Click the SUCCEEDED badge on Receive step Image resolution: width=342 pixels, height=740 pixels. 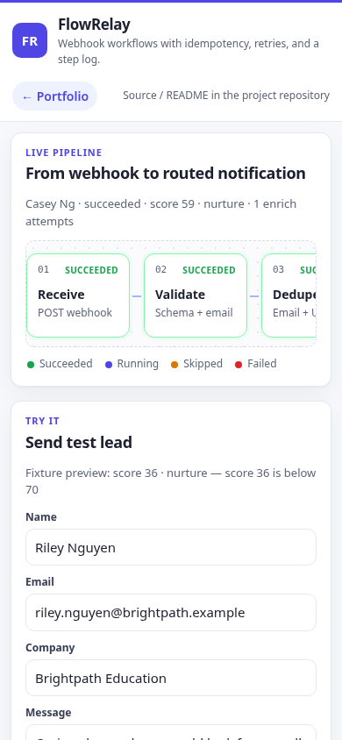(91, 270)
